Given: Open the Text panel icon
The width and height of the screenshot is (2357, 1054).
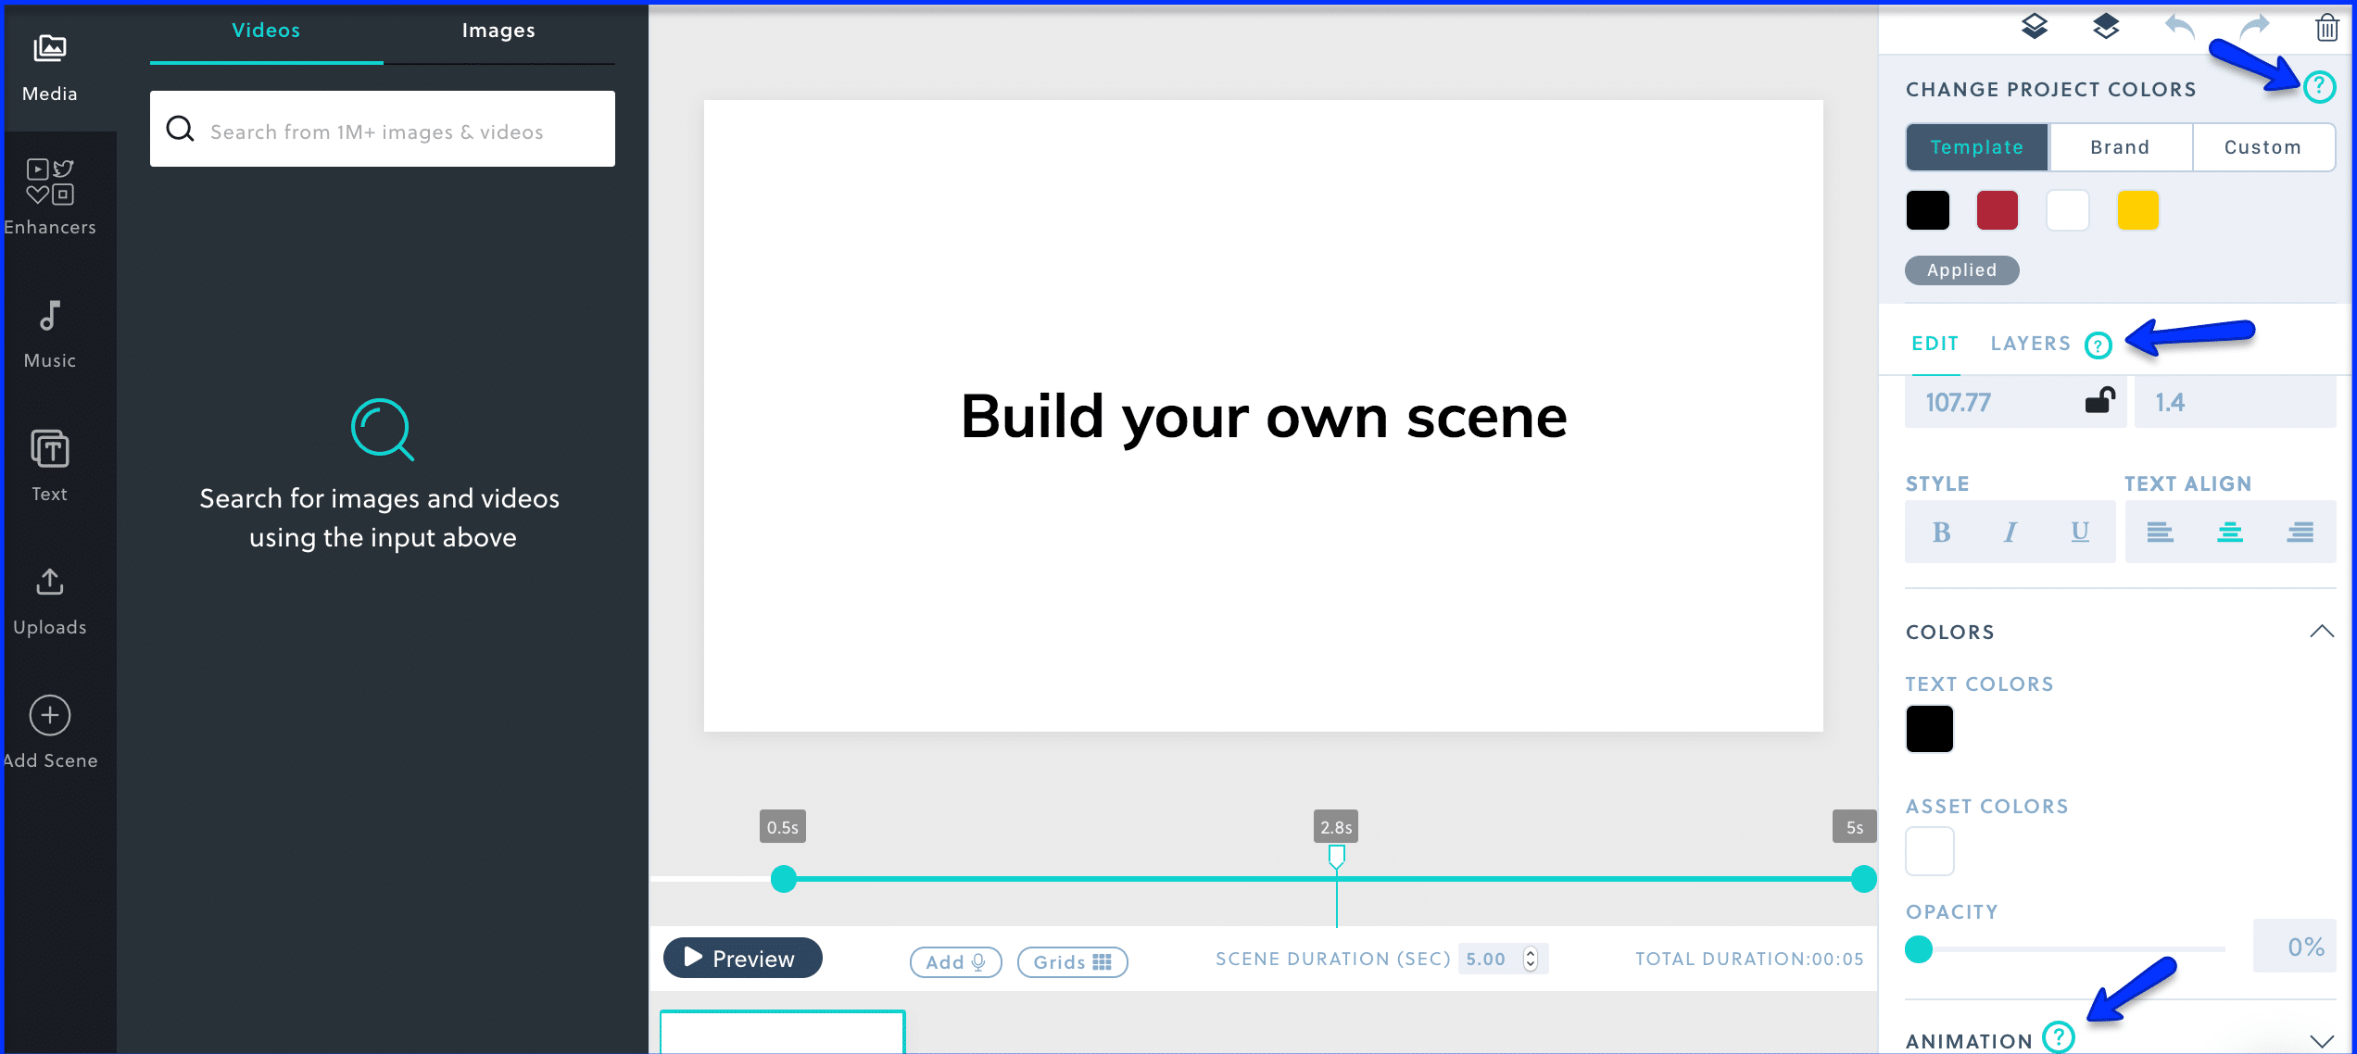Looking at the screenshot, I should point(50,450).
